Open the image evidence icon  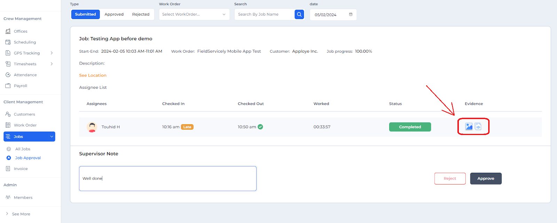[x=469, y=127]
